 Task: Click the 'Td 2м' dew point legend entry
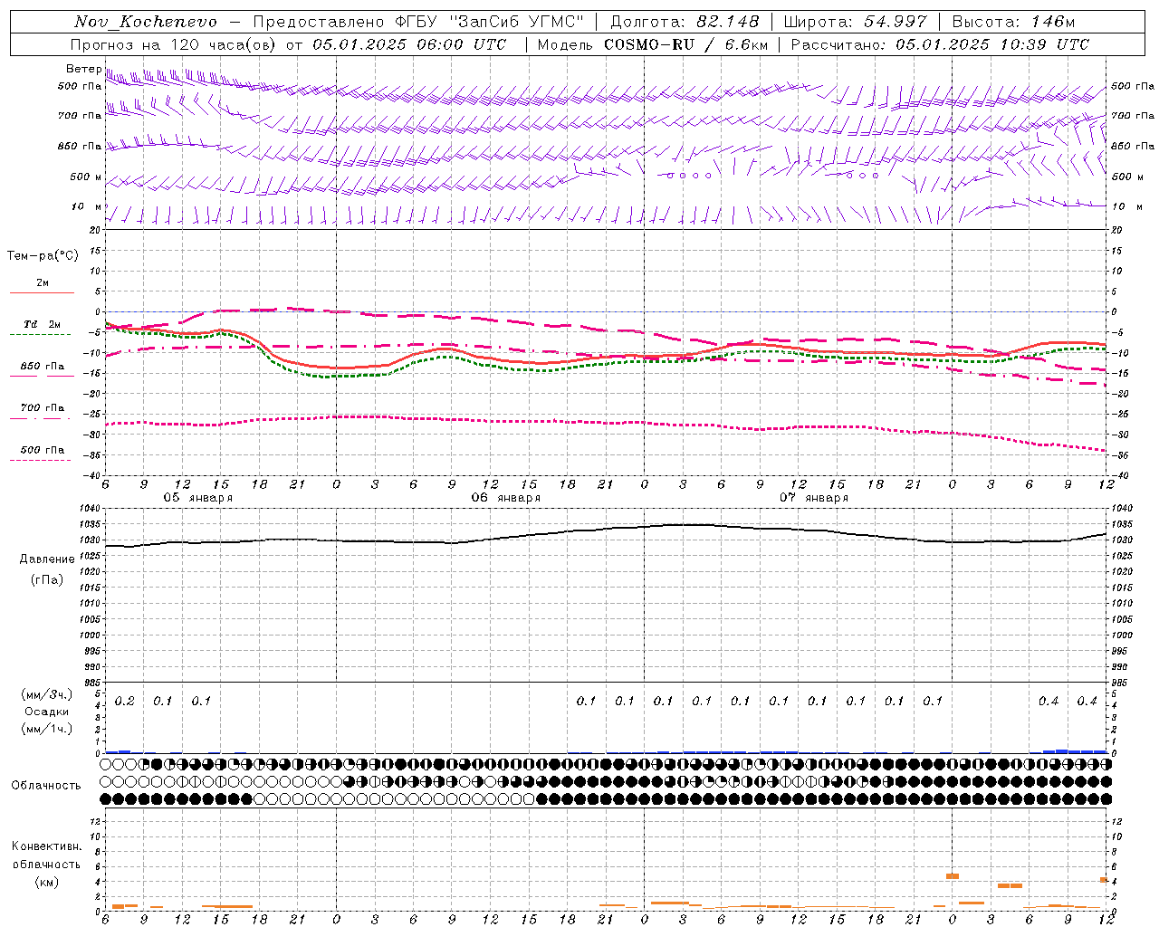(x=42, y=324)
